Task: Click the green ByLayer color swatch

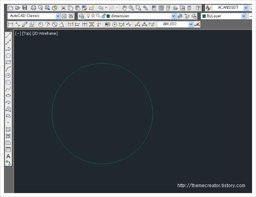Action: pyautogui.click(x=204, y=16)
